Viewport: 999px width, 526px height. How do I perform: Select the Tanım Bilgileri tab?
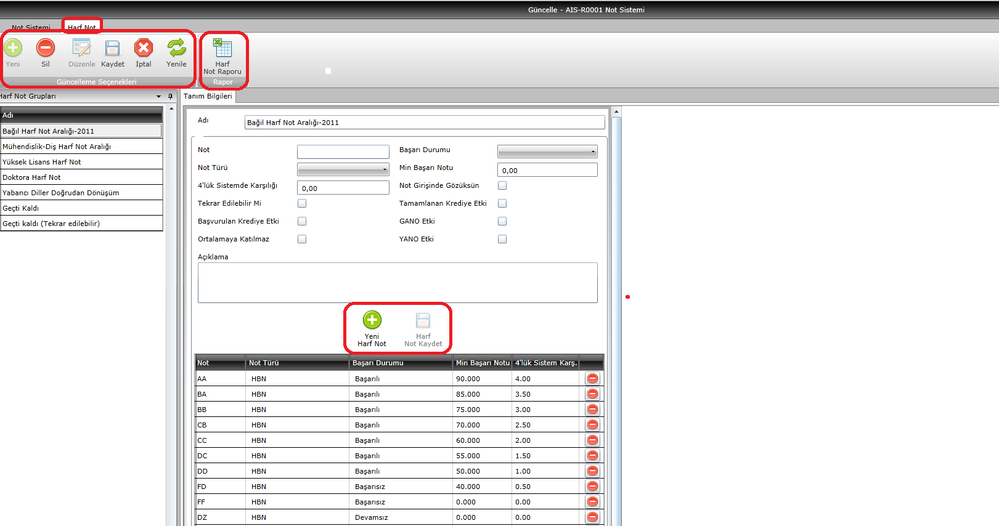(208, 96)
